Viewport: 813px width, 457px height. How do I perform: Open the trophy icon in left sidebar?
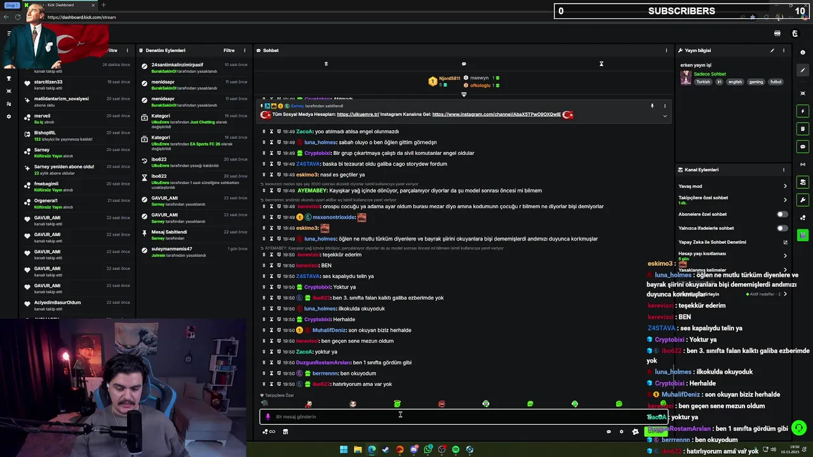point(9,79)
